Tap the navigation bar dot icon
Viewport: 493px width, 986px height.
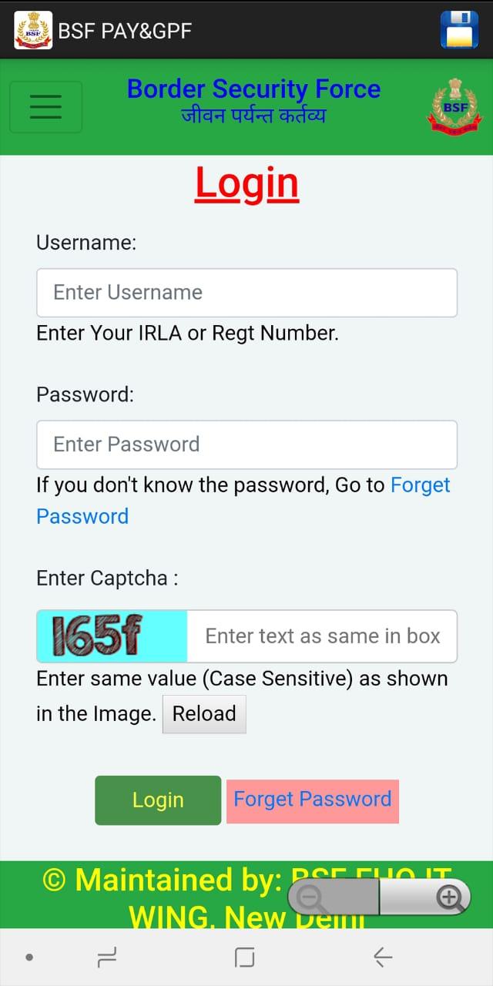[x=29, y=957]
